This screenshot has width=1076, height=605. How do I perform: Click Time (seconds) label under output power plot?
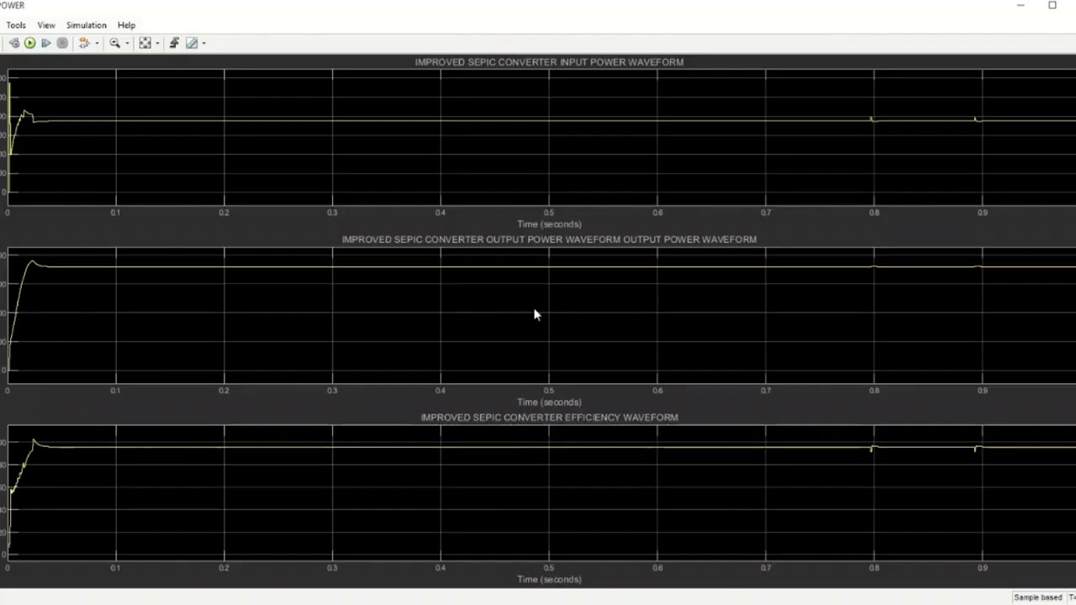pos(549,402)
